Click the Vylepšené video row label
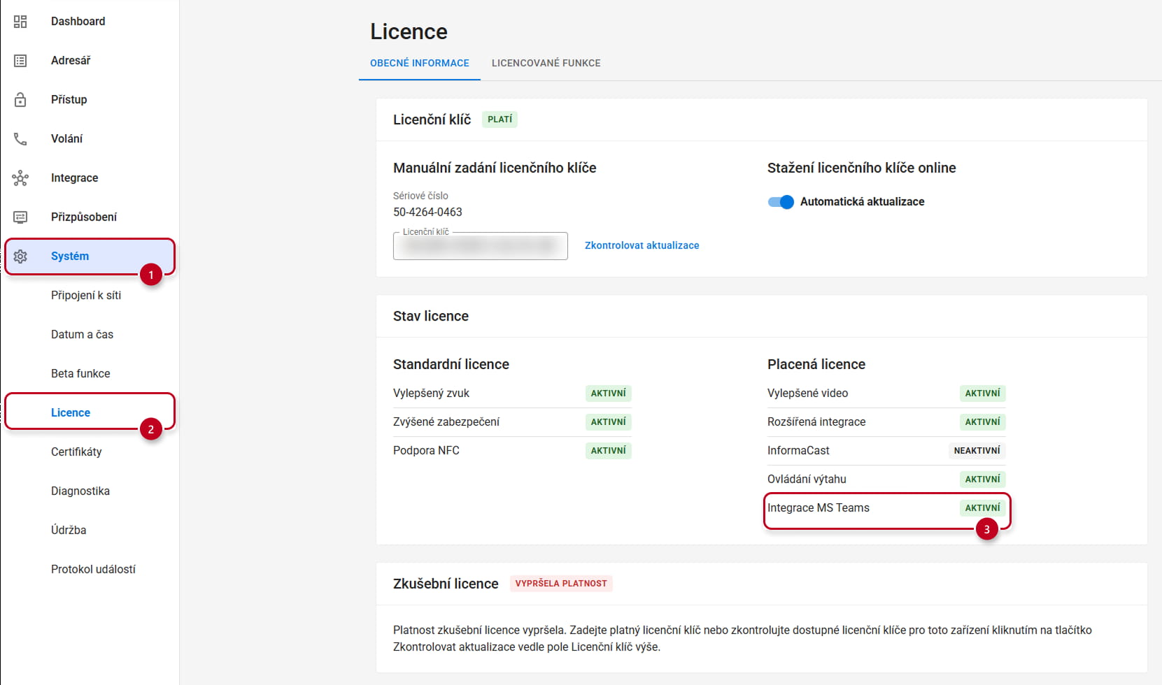The image size is (1162, 685). (807, 394)
